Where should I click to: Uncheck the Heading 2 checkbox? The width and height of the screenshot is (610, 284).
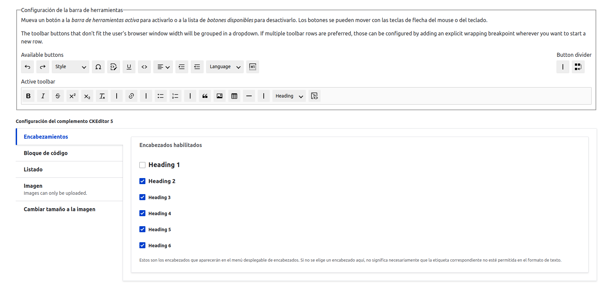142,181
